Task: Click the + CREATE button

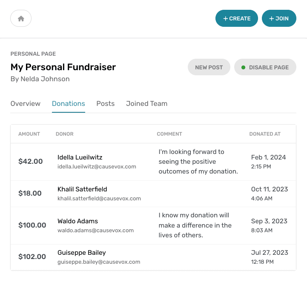Action: (236, 18)
